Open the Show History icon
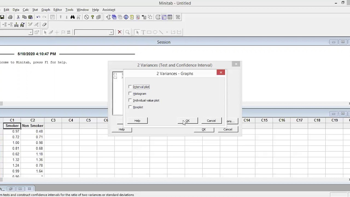 132,17
